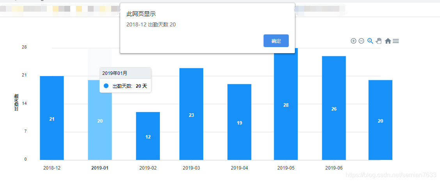Viewport: 440px width, 182px height.
Task: Select the panning hand tool
Action: (379, 41)
